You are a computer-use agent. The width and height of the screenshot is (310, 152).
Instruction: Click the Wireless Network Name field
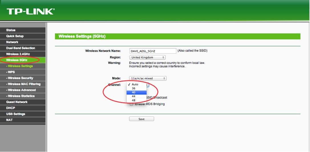click(153, 51)
